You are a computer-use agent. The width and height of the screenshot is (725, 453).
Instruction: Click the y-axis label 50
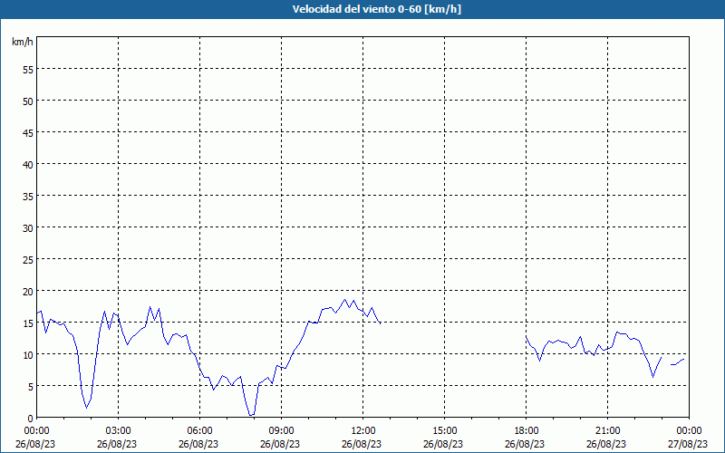pos(28,101)
